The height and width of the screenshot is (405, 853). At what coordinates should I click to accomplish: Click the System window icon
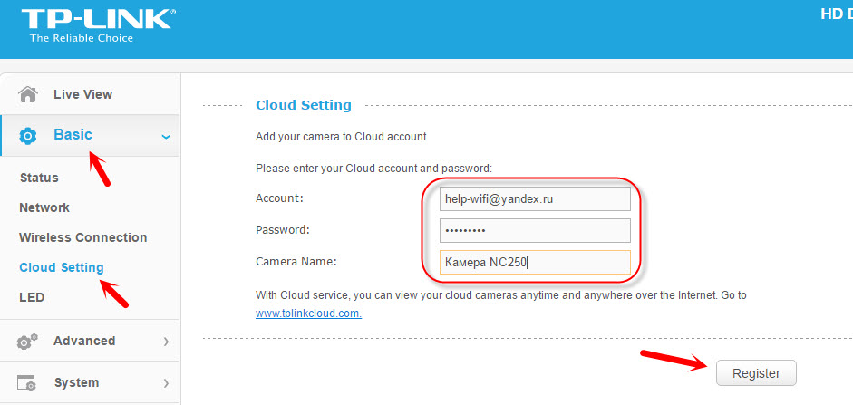[x=28, y=382]
